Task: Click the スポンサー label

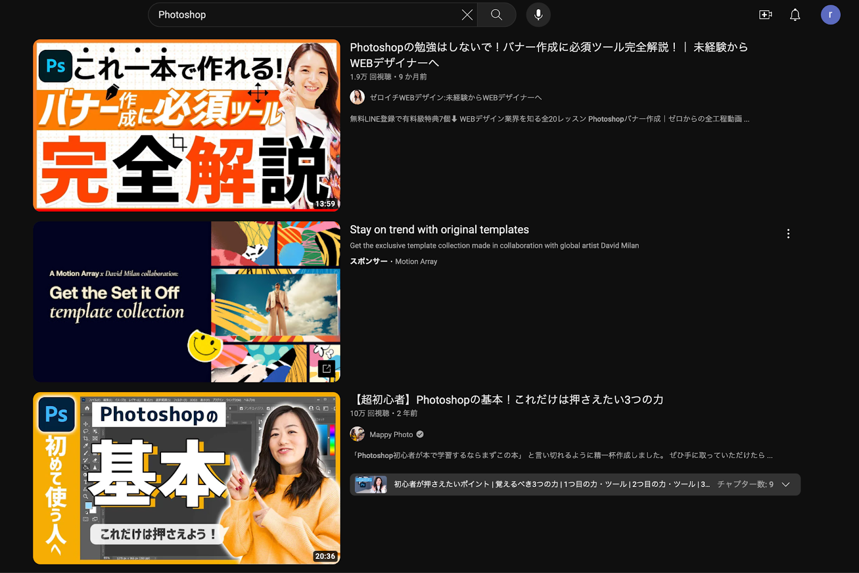Action: [369, 262]
